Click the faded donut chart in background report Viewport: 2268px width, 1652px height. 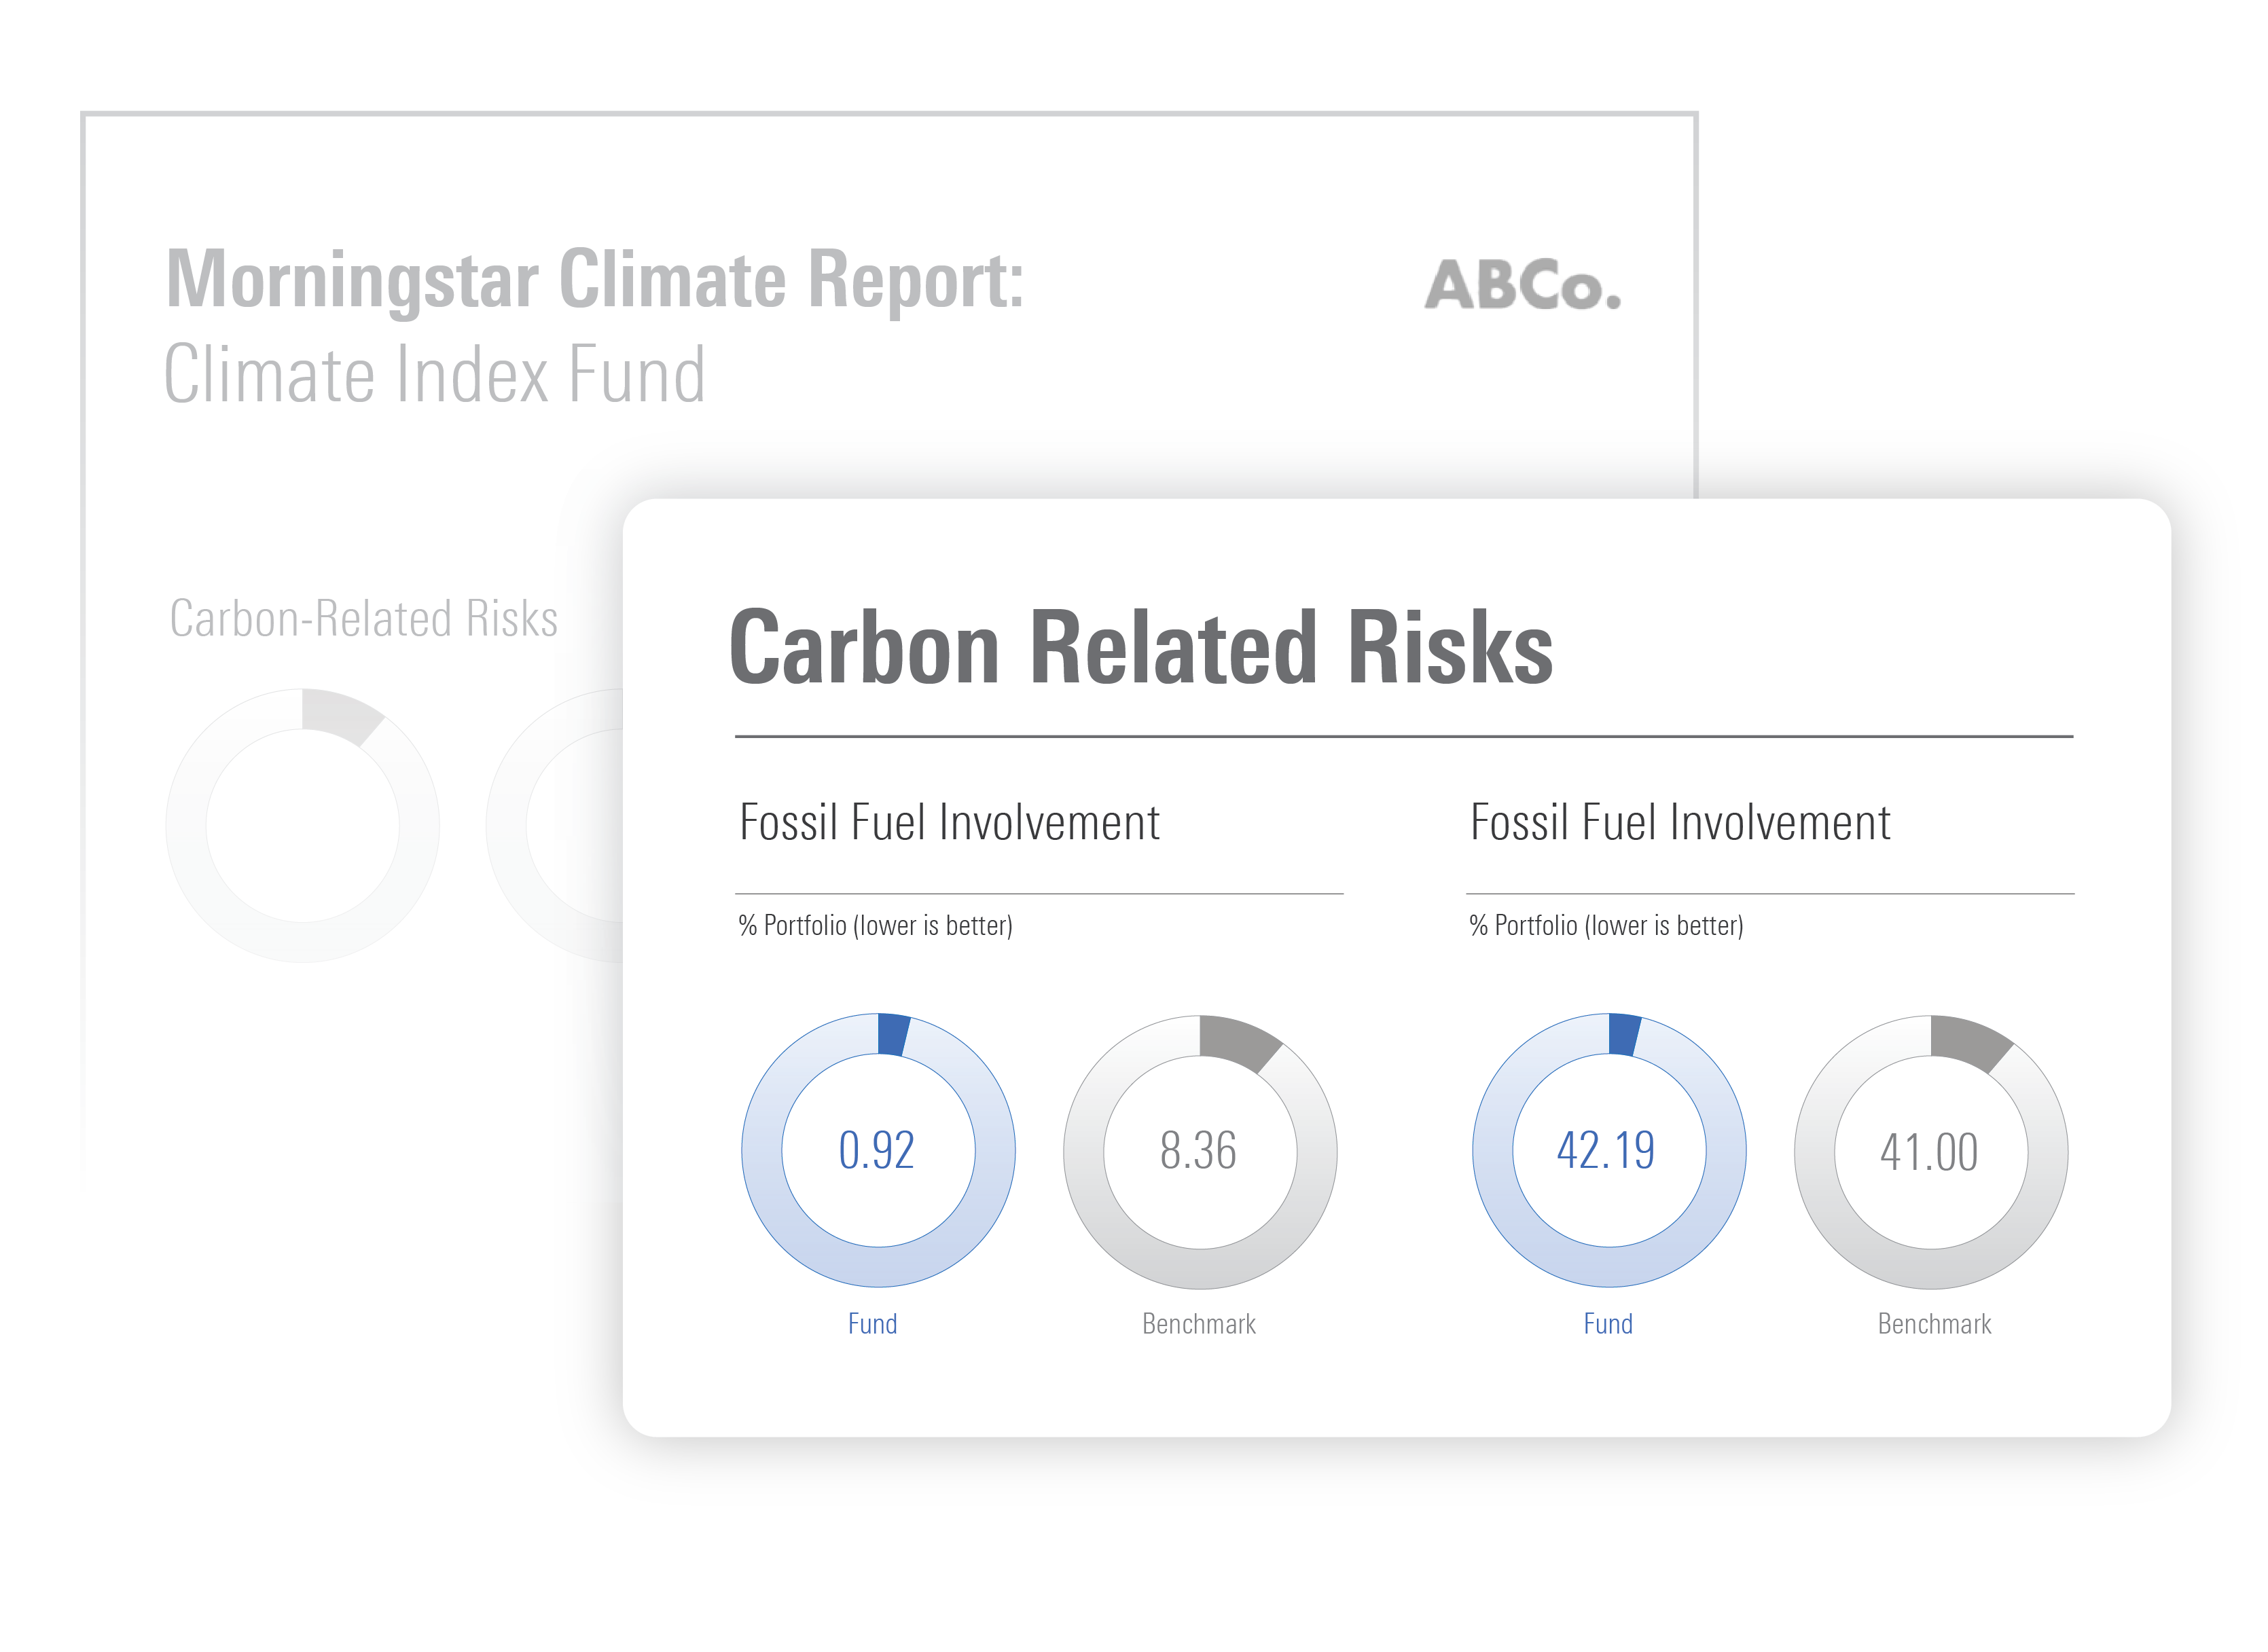tap(302, 826)
